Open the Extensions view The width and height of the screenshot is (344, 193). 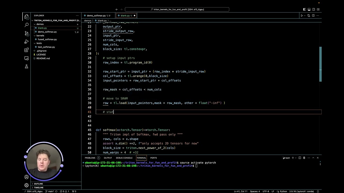pos(26,50)
